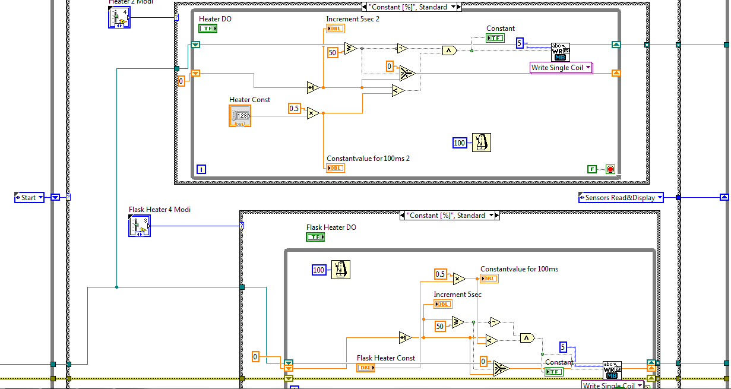
Task: Click 0 constant feeding lower Select node
Action: (x=483, y=361)
